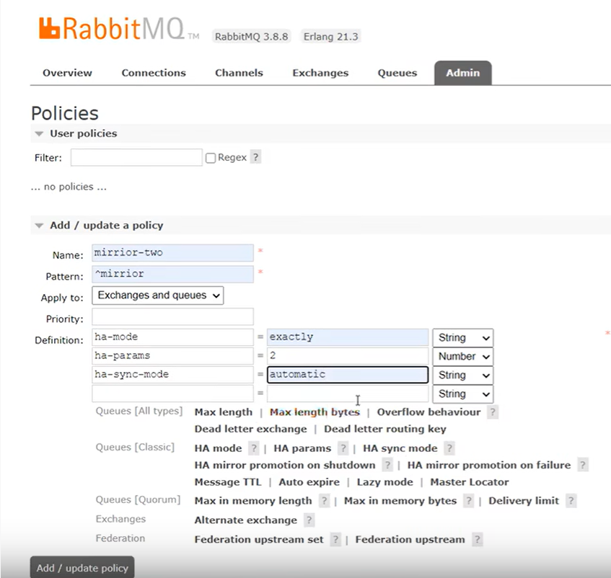
Task: Click the Federation upstream set link
Action: 259,540
